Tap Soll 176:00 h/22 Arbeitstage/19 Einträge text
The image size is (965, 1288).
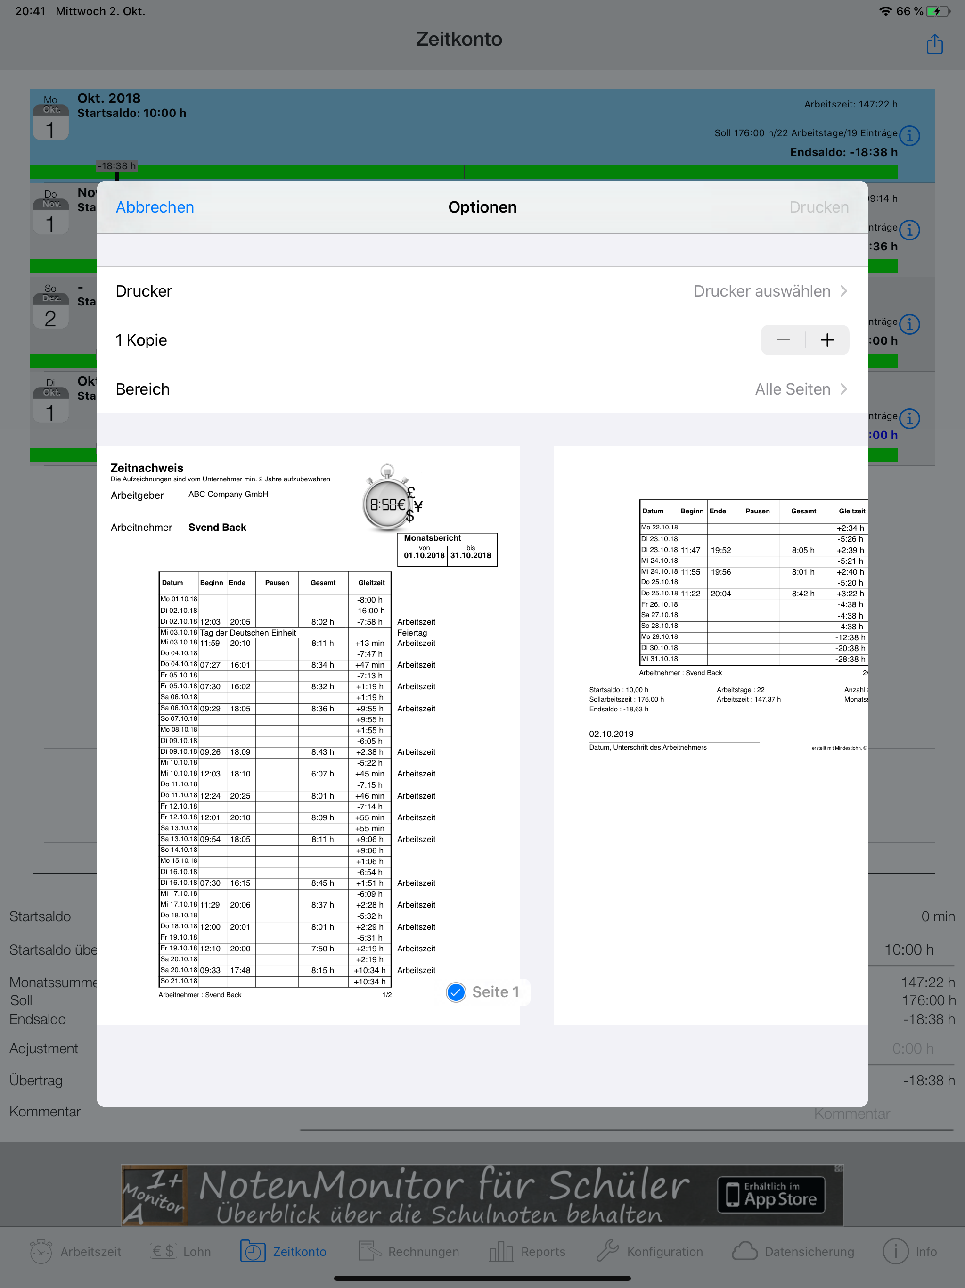(x=806, y=133)
